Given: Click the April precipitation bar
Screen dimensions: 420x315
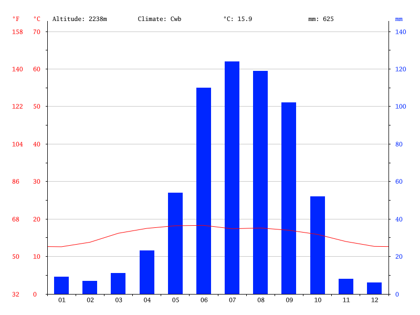Looking at the screenshot, I should [147, 272].
